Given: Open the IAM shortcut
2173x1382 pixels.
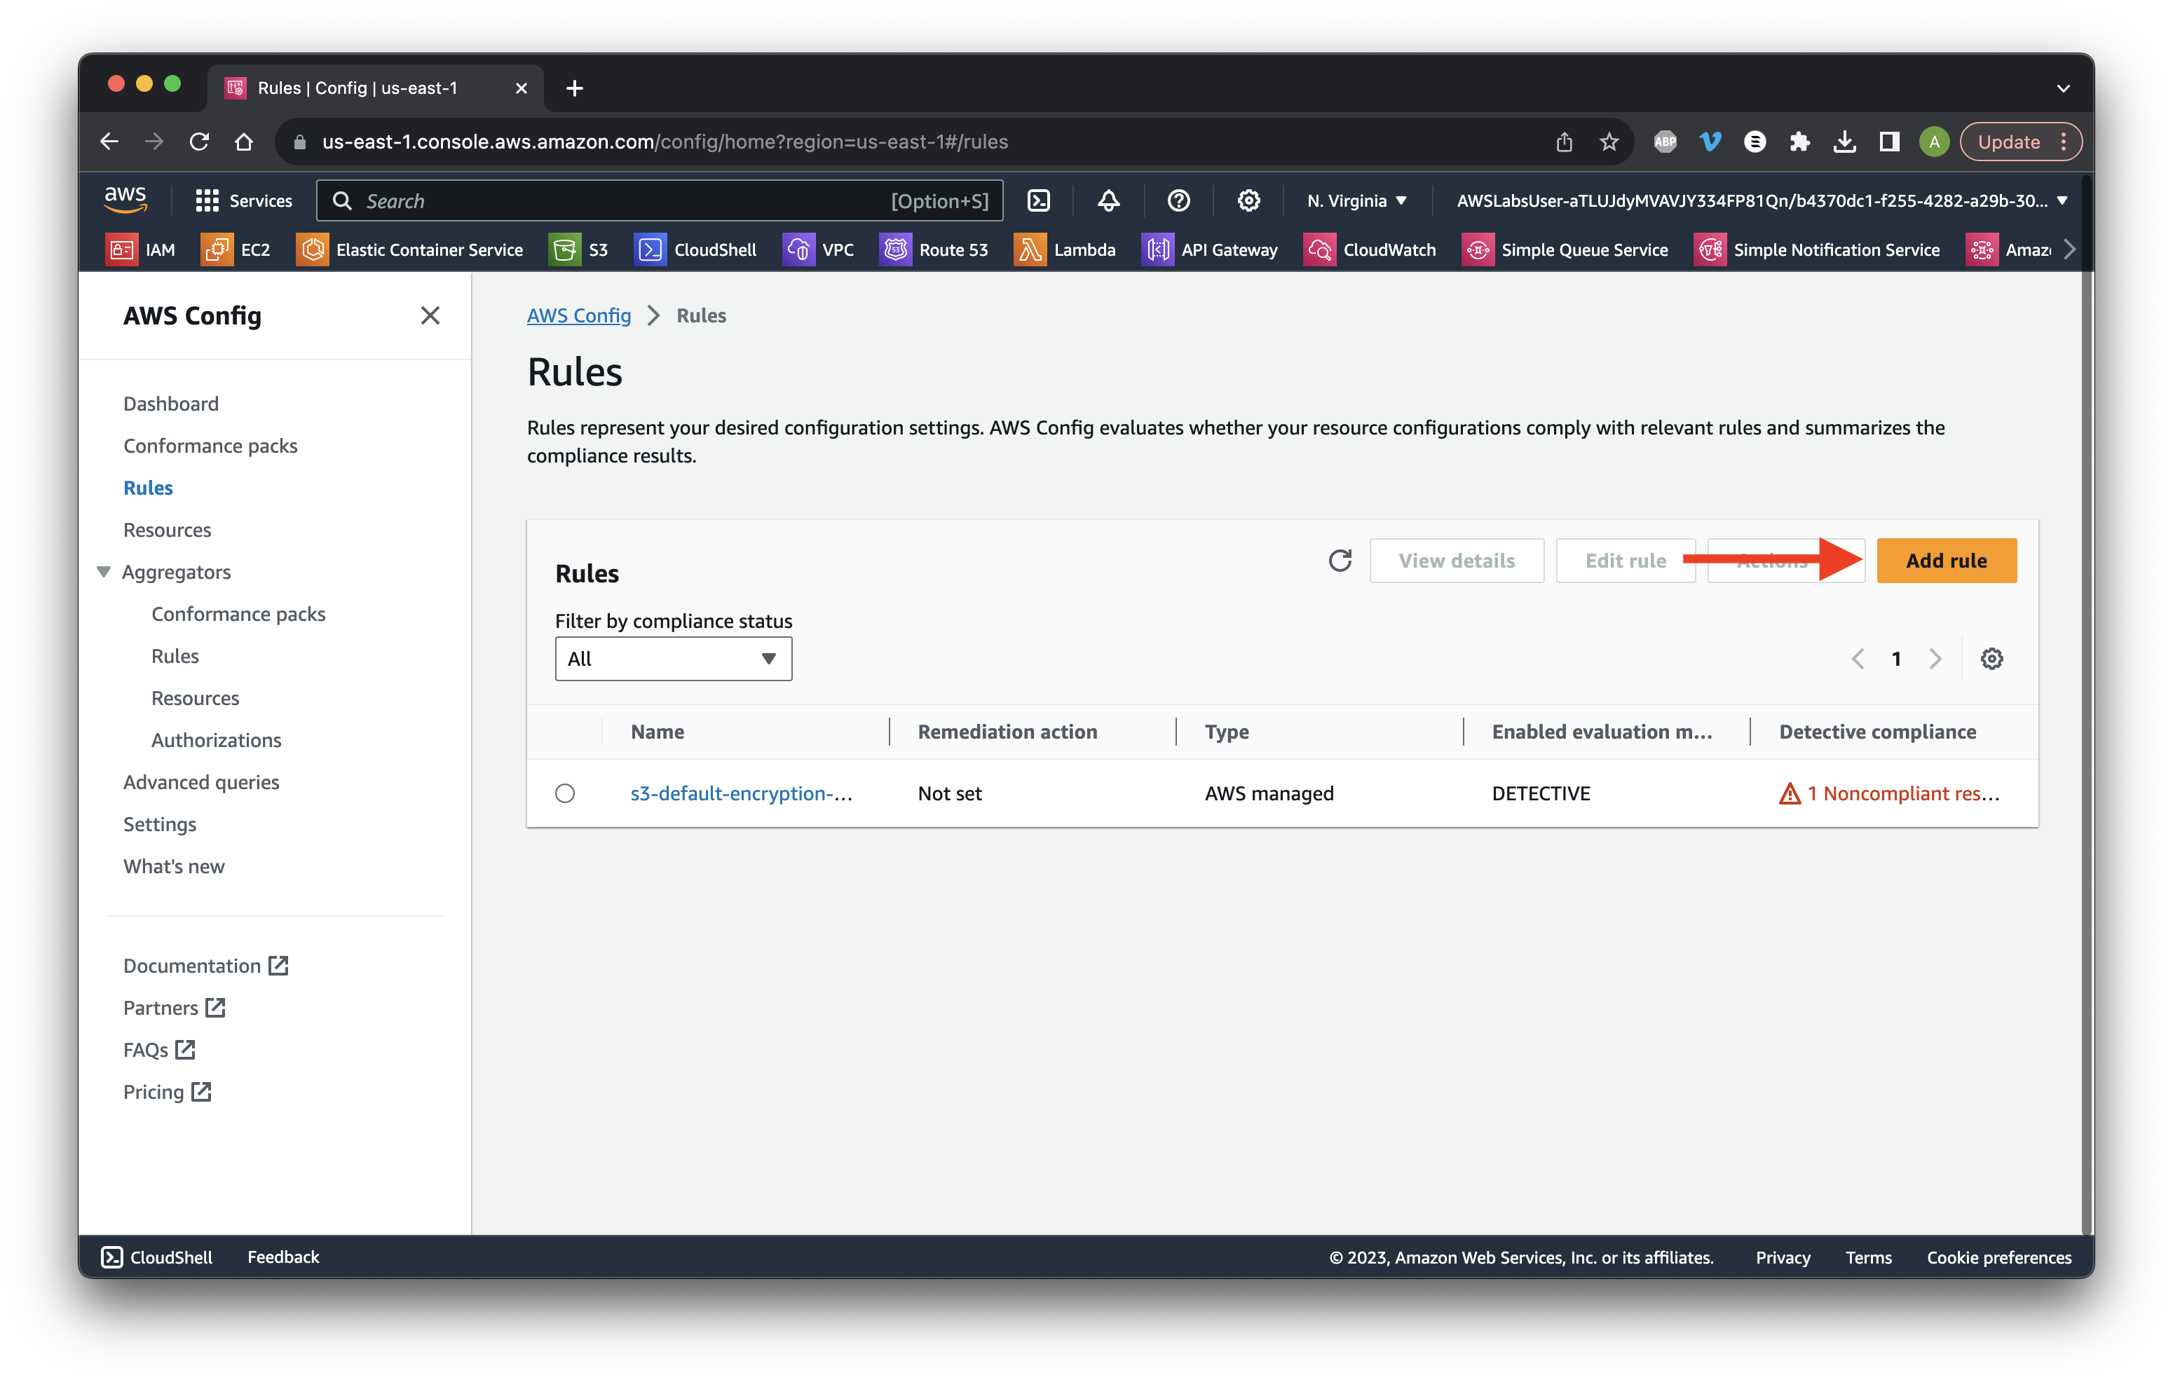Looking at the screenshot, I should tap(141, 249).
